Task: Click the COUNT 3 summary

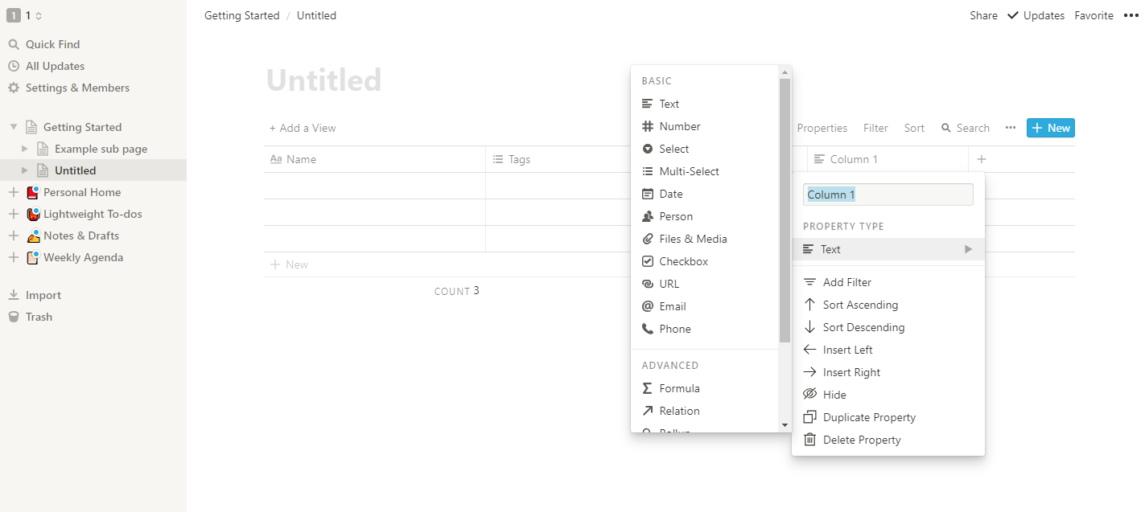Action: pyautogui.click(x=456, y=291)
